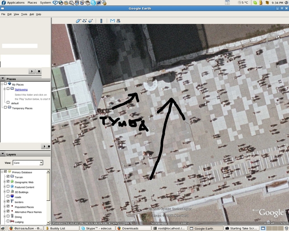Open the View Core dropdown

click(28, 163)
